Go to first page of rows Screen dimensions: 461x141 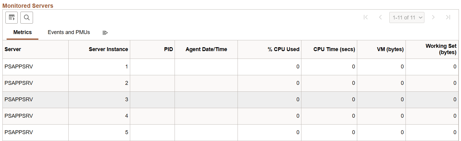pos(365,17)
